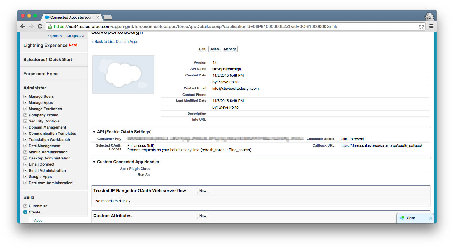Click the Full access (full) scope text

coord(141,146)
